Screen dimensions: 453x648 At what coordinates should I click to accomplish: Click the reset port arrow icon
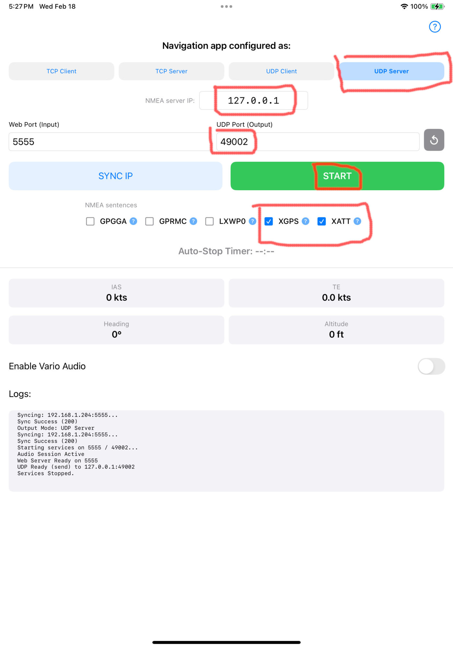coord(434,140)
